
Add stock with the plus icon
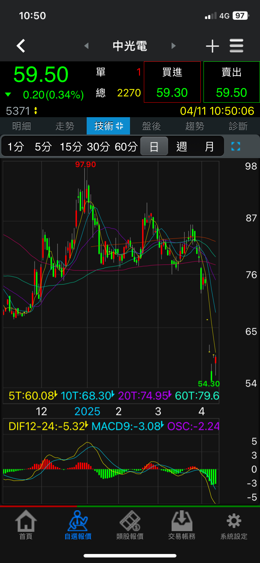[x=213, y=46]
